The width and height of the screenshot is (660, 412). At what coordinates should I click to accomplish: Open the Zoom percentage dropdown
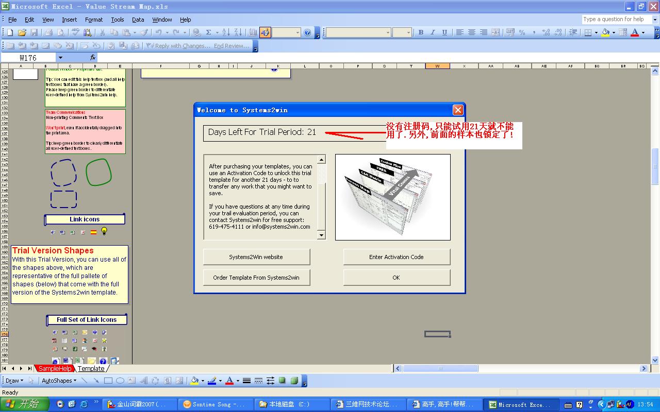click(298, 32)
